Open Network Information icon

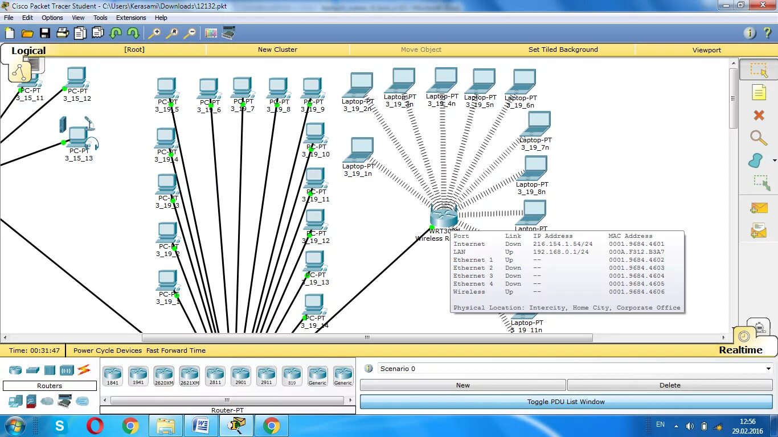(751, 33)
